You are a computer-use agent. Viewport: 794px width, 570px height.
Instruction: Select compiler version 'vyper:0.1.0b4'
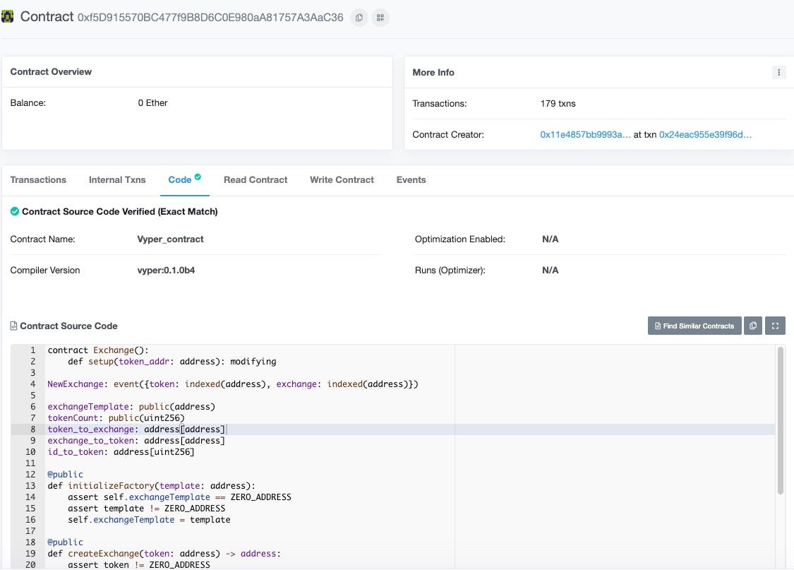click(166, 271)
